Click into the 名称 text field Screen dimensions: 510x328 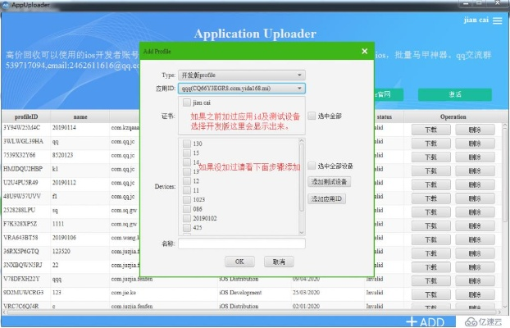pyautogui.click(x=241, y=244)
